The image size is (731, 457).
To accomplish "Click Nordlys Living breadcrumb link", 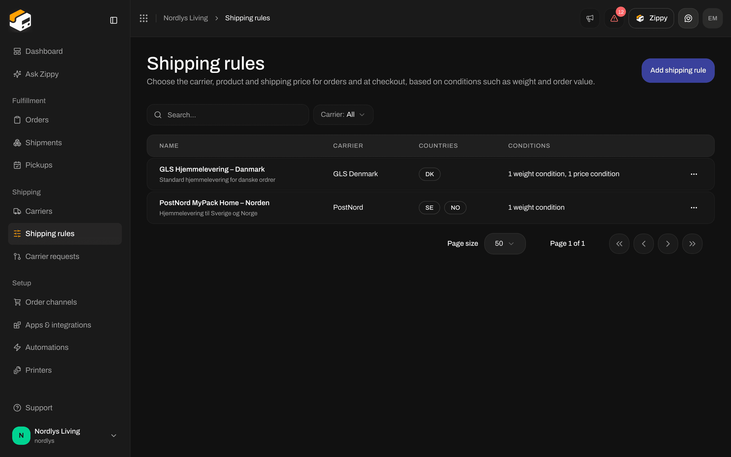I will [186, 18].
